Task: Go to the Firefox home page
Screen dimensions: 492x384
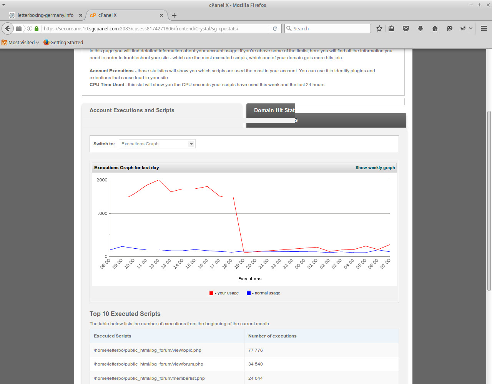Action: [435, 28]
